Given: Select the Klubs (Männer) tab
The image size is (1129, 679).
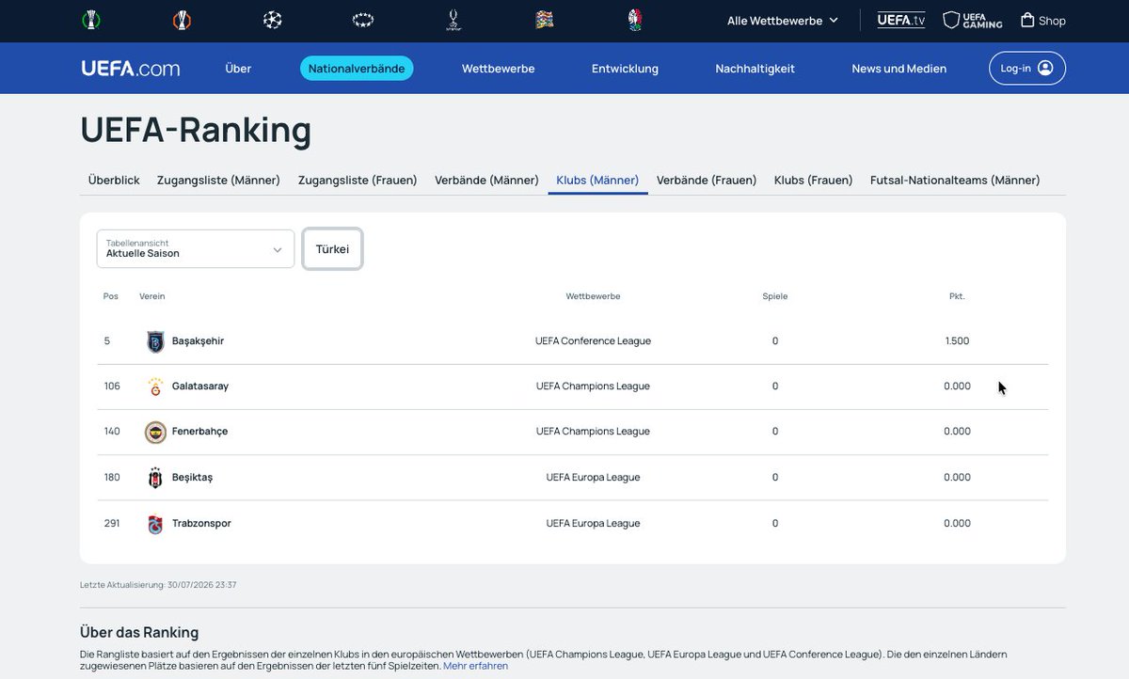Looking at the screenshot, I should tap(597, 180).
